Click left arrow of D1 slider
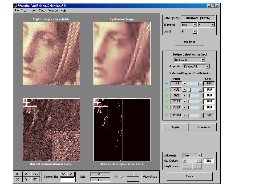Viewport: 267px width, 188px height. point(185,108)
